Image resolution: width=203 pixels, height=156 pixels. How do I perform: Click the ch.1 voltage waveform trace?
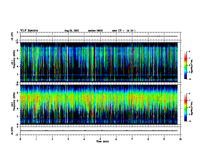pos(99,36)
